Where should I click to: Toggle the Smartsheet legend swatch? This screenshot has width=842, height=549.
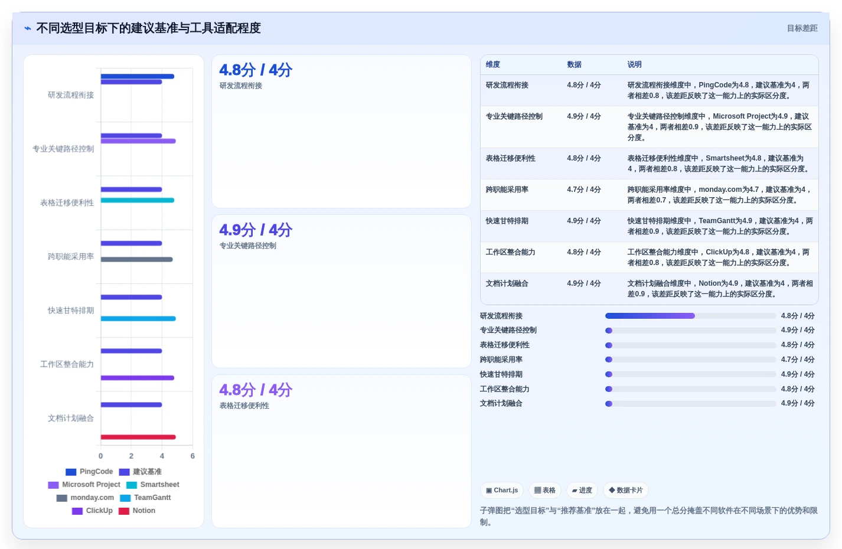click(x=131, y=485)
